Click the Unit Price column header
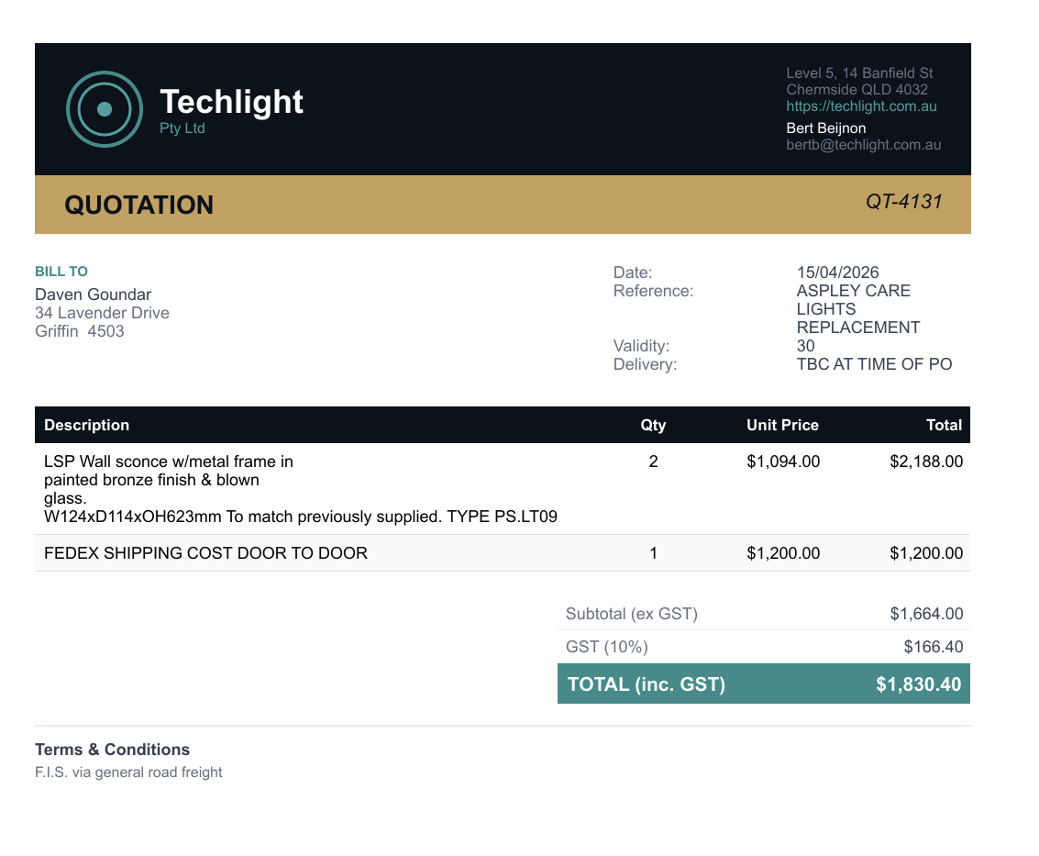Image resolution: width=1039 pixels, height=856 pixels. point(782,425)
